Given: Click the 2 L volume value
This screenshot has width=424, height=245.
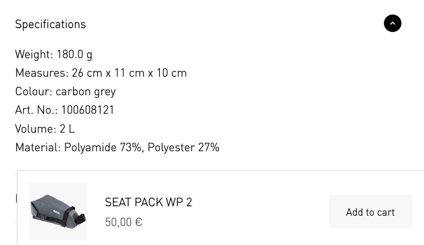Looking at the screenshot, I should tap(67, 129).
